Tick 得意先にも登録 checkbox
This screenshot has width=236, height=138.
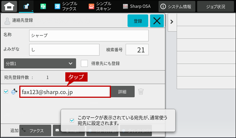click(x=84, y=63)
